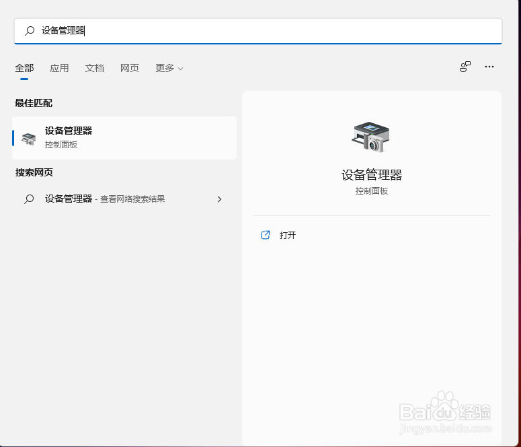Click 设备管理器 web search result
Screen dimensions: 521x447
click(x=124, y=199)
